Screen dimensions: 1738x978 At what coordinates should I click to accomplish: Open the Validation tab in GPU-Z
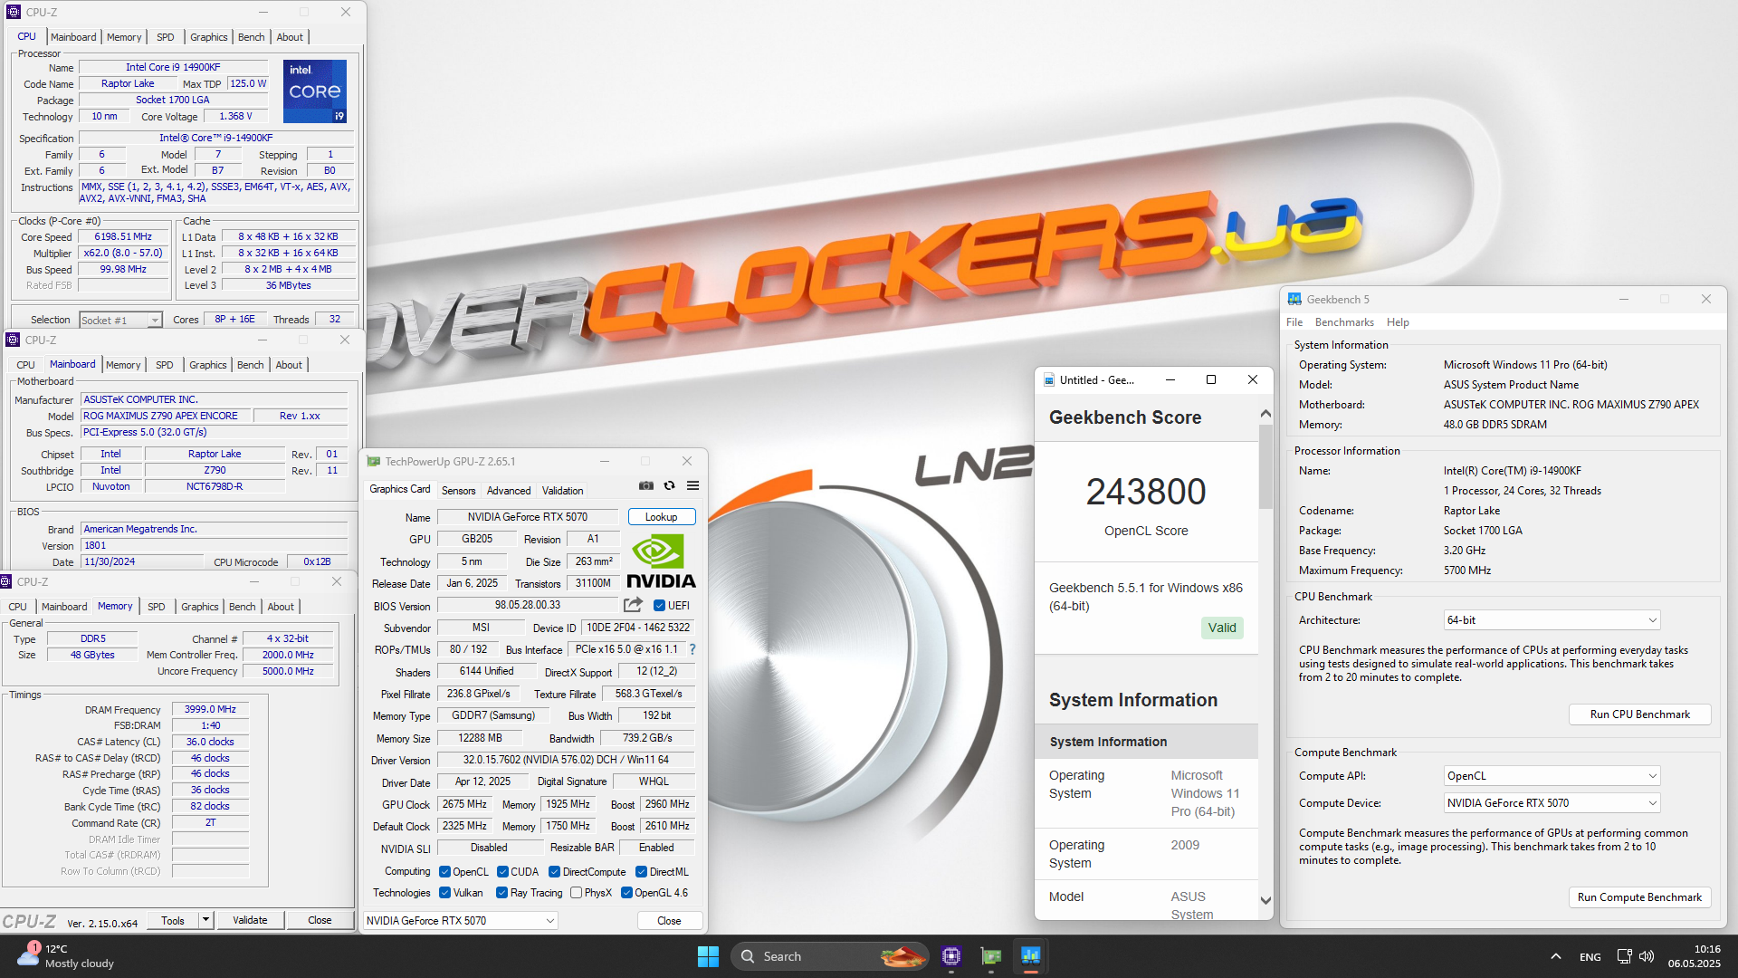point(562,491)
